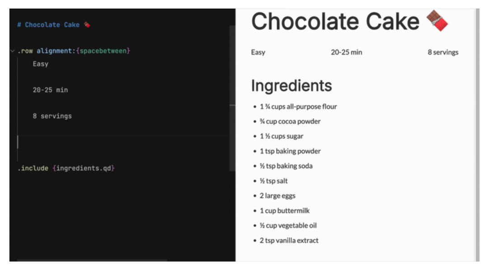Click the '.include' function keyword
The height and width of the screenshot is (273, 488).
tap(33, 168)
